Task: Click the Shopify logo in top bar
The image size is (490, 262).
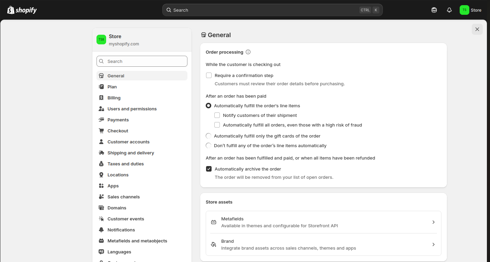Action: (x=22, y=10)
